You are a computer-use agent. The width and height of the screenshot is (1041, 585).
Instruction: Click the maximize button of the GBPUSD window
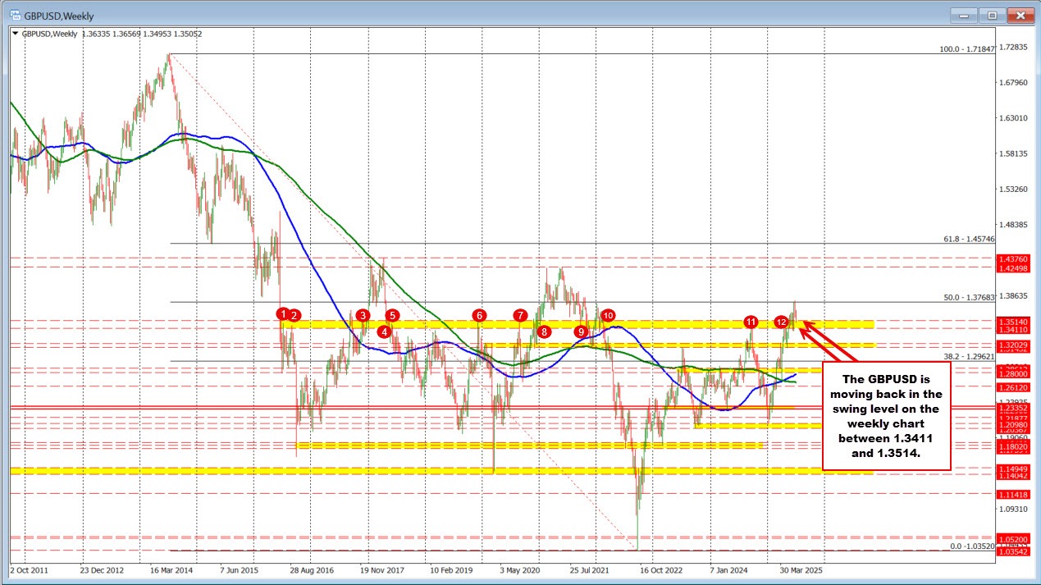(x=991, y=15)
